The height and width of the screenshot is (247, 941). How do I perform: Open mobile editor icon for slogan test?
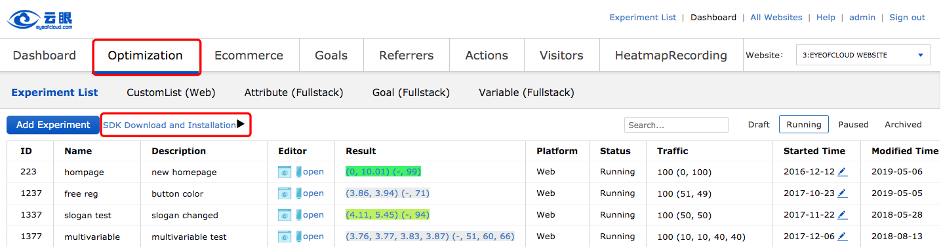point(299,215)
